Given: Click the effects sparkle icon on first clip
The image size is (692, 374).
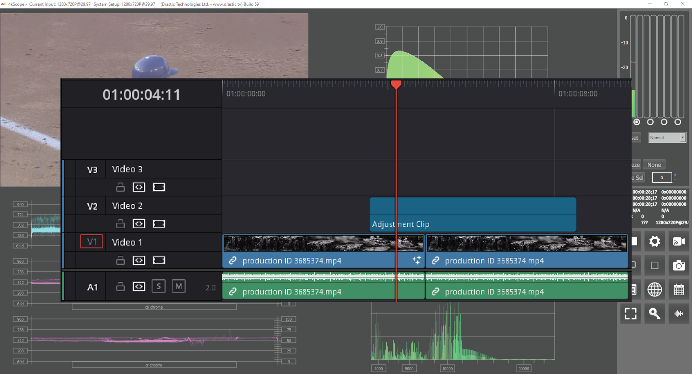Looking at the screenshot, I should tap(416, 260).
